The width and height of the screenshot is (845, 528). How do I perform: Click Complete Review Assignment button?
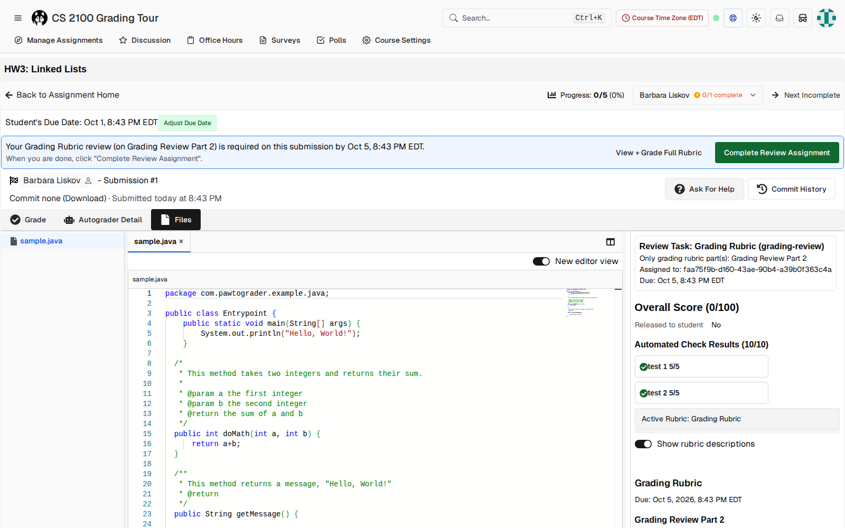[x=777, y=153]
